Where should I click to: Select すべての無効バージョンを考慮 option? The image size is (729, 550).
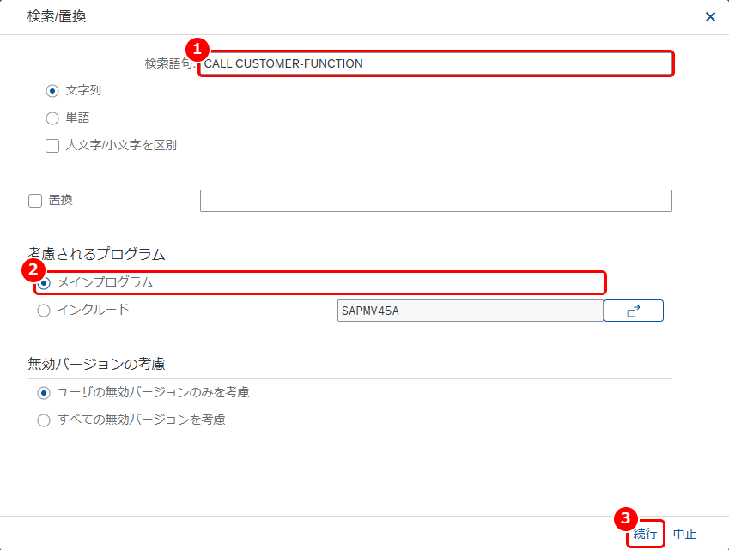coord(44,420)
